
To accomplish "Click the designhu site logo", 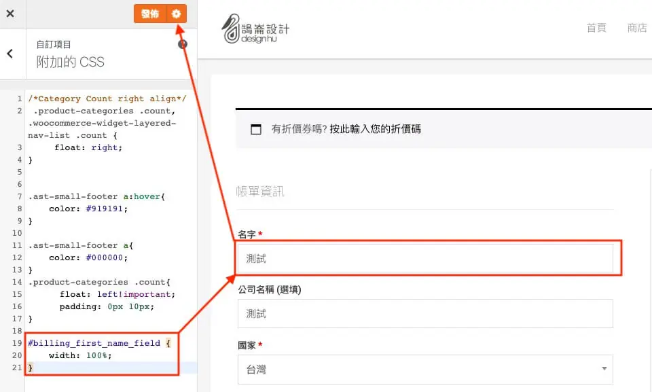I will (255, 29).
